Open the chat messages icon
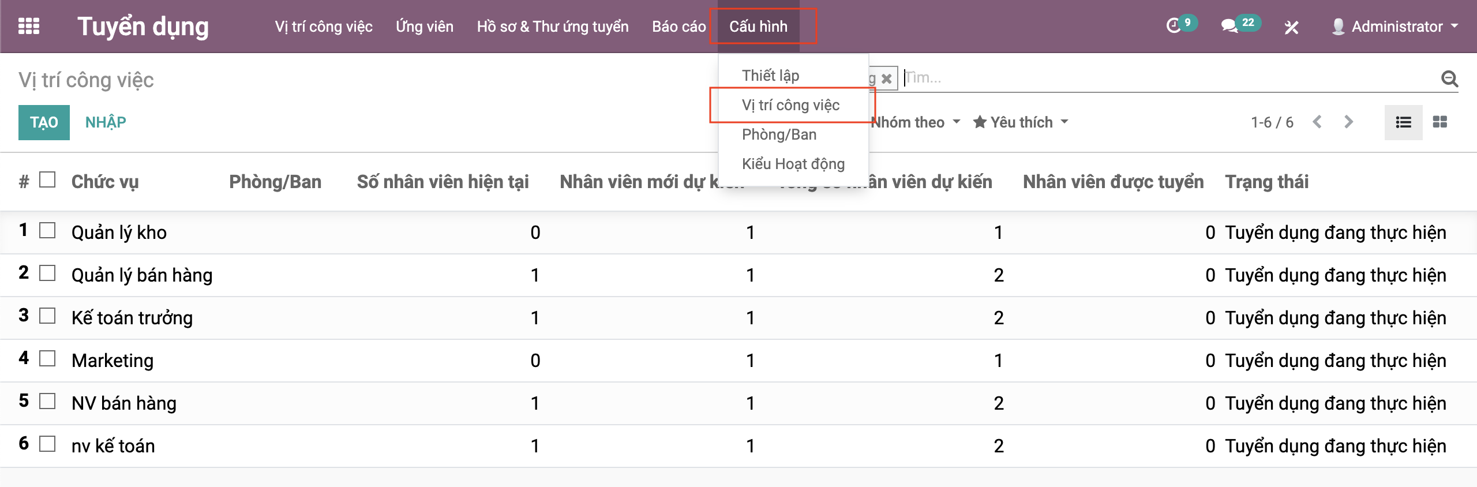Viewport: 1477px width, 487px height. click(x=1229, y=26)
